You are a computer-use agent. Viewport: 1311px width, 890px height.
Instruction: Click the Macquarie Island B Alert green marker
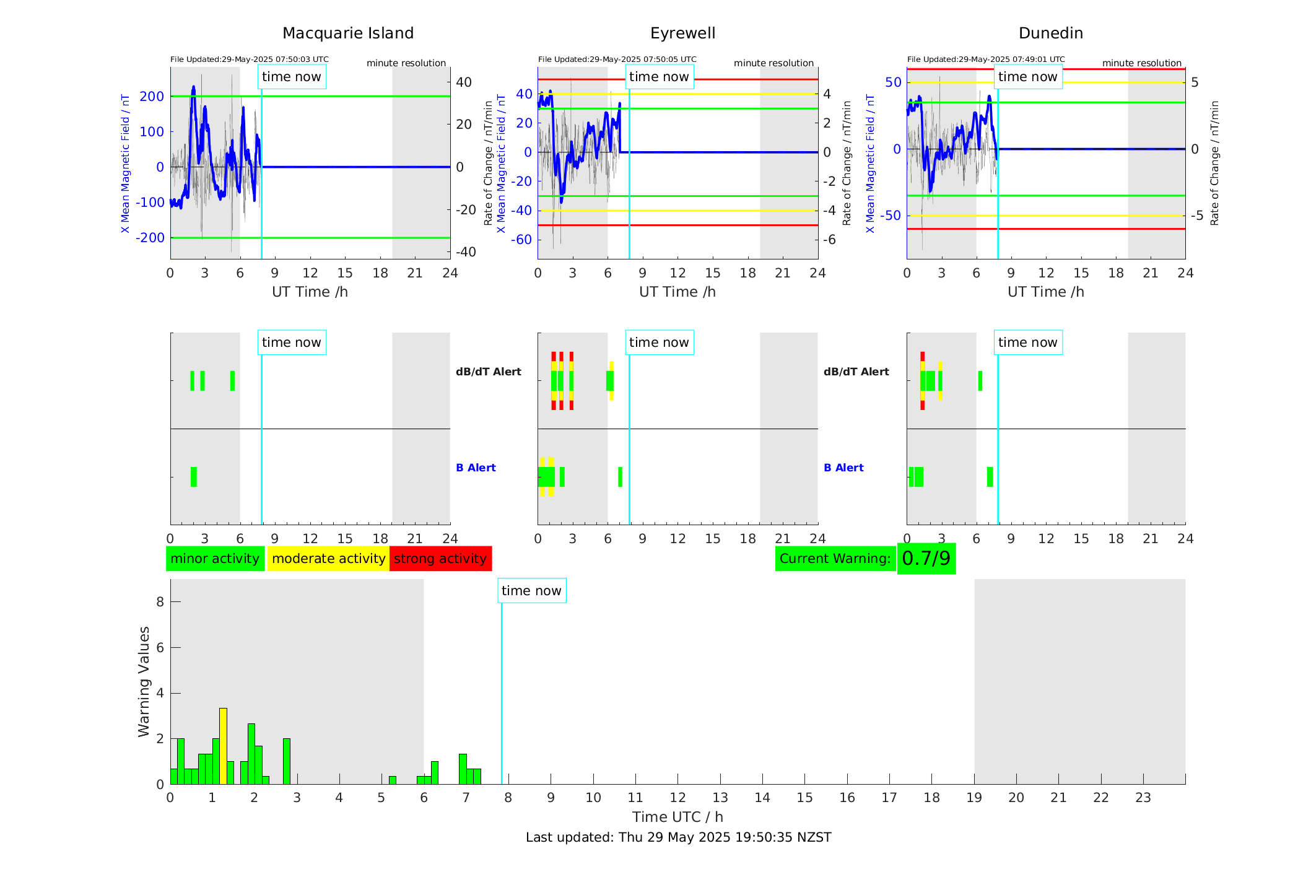194,477
